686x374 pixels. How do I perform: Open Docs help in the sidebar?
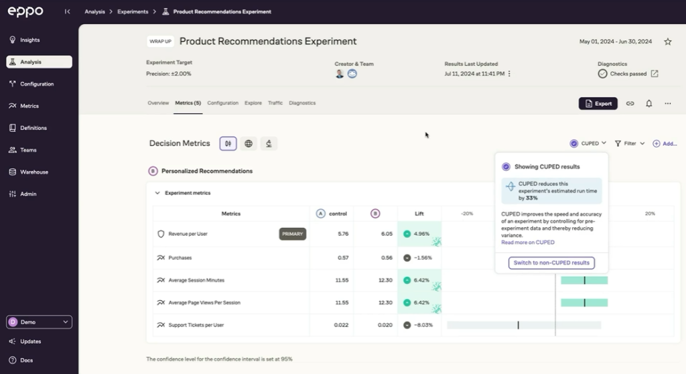click(x=26, y=360)
